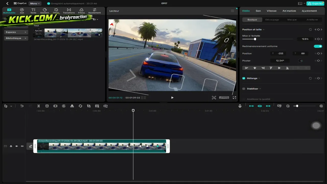Switch to the Vitesse tab
The width and height of the screenshot is (327, 184).
[272, 11]
